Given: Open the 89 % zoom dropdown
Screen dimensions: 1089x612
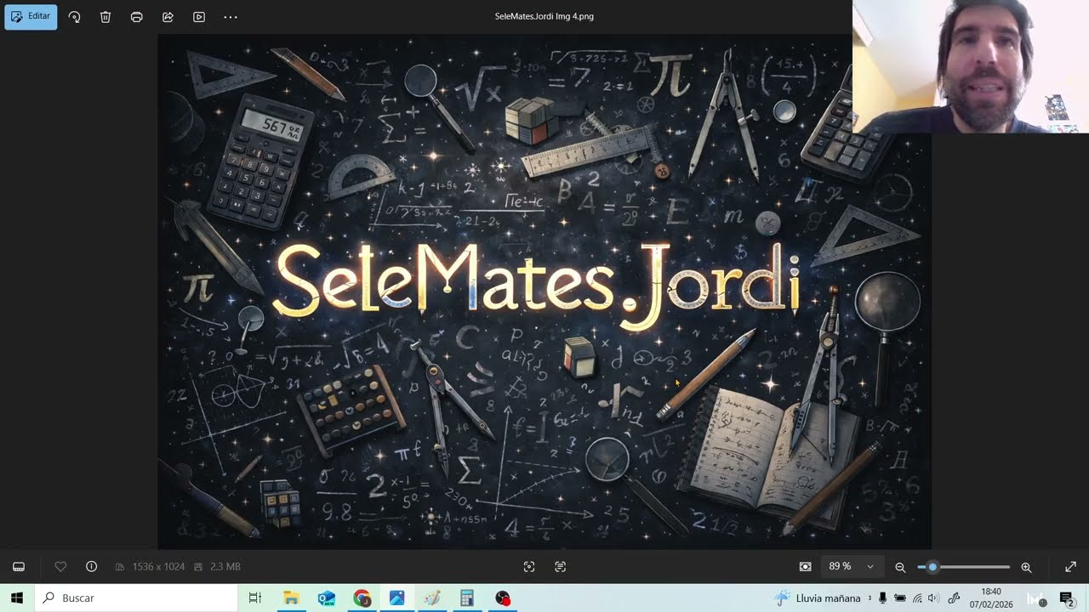Looking at the screenshot, I should click(x=852, y=567).
